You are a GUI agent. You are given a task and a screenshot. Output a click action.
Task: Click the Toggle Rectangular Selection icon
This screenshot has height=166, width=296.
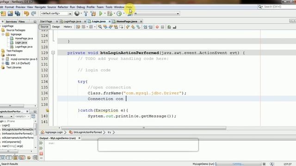[x=121, y=27]
